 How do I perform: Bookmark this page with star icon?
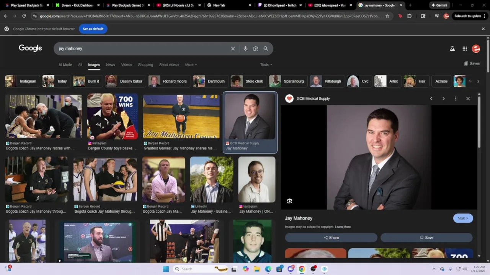point(387,16)
